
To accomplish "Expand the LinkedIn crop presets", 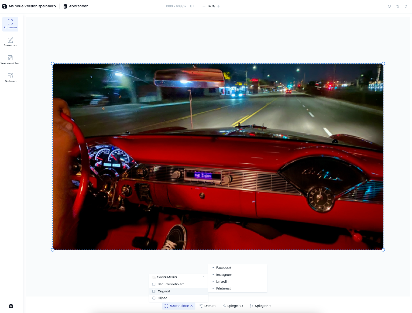I will click(222, 281).
